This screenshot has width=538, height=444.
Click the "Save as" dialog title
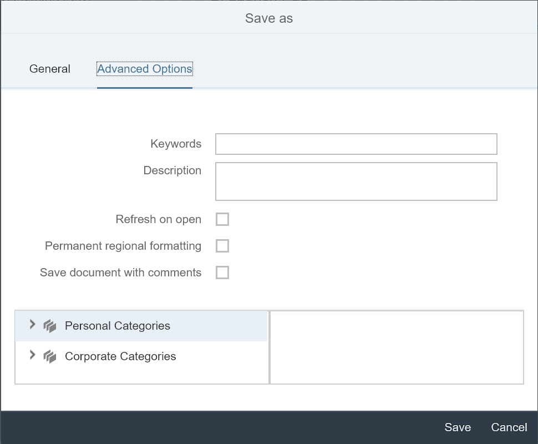click(269, 18)
